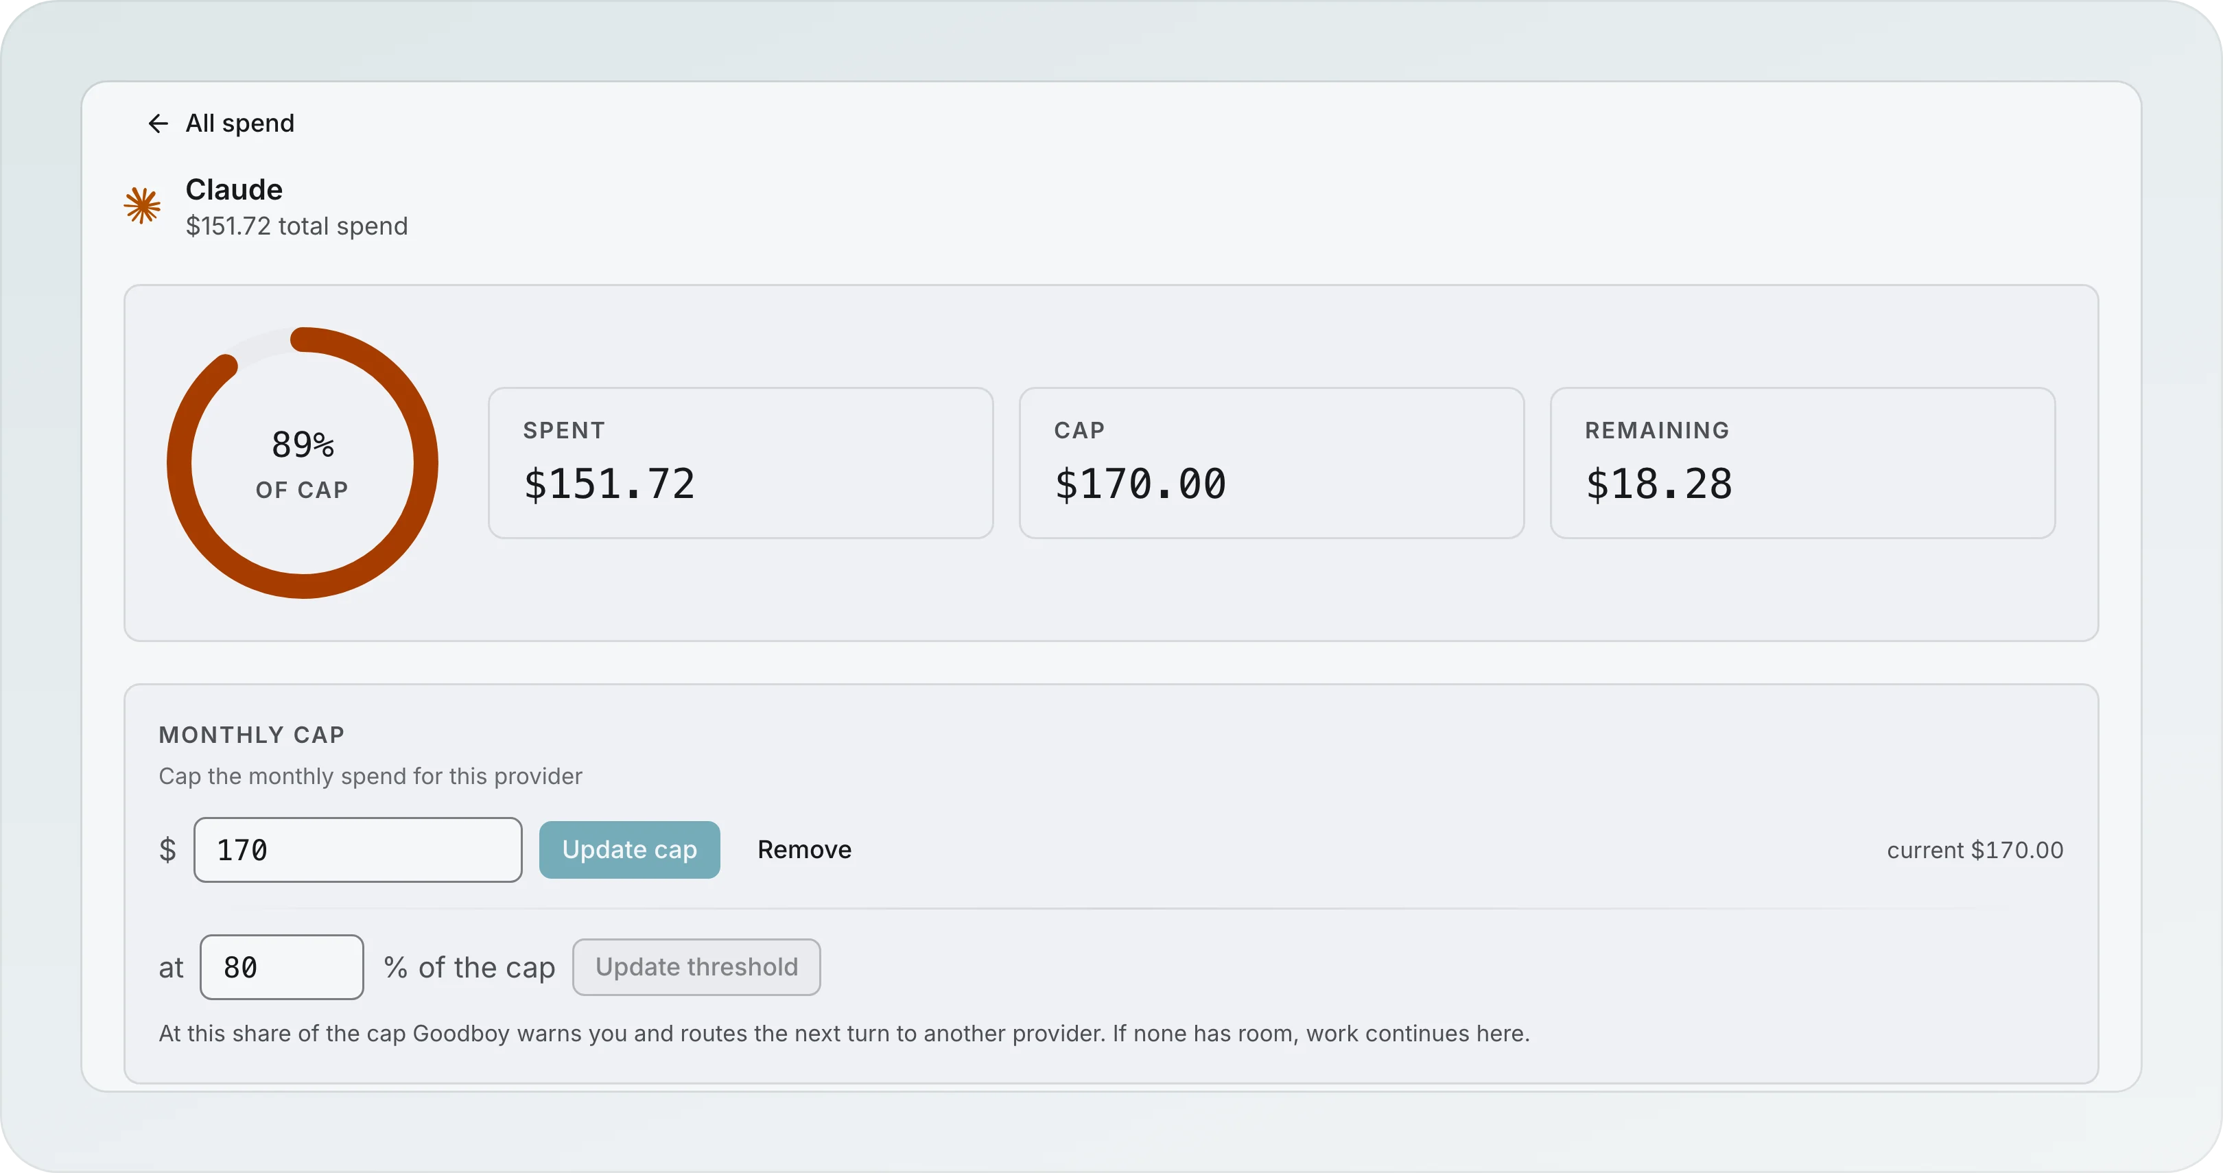Click the 89% of cap progress ring
The height and width of the screenshot is (1173, 2223).
click(302, 462)
